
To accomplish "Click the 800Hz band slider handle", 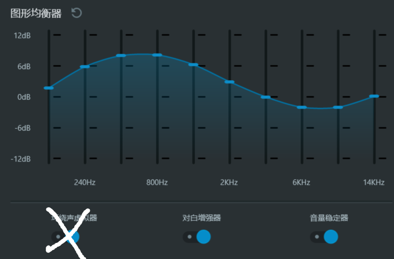I will (157, 55).
